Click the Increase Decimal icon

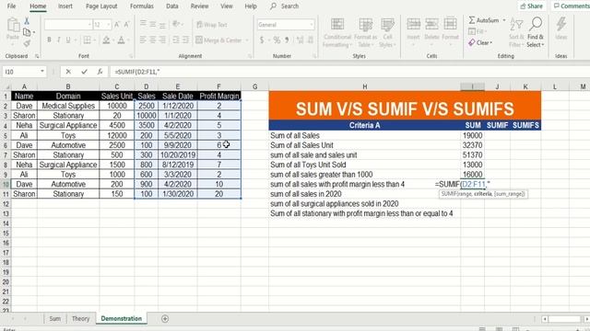300,40
